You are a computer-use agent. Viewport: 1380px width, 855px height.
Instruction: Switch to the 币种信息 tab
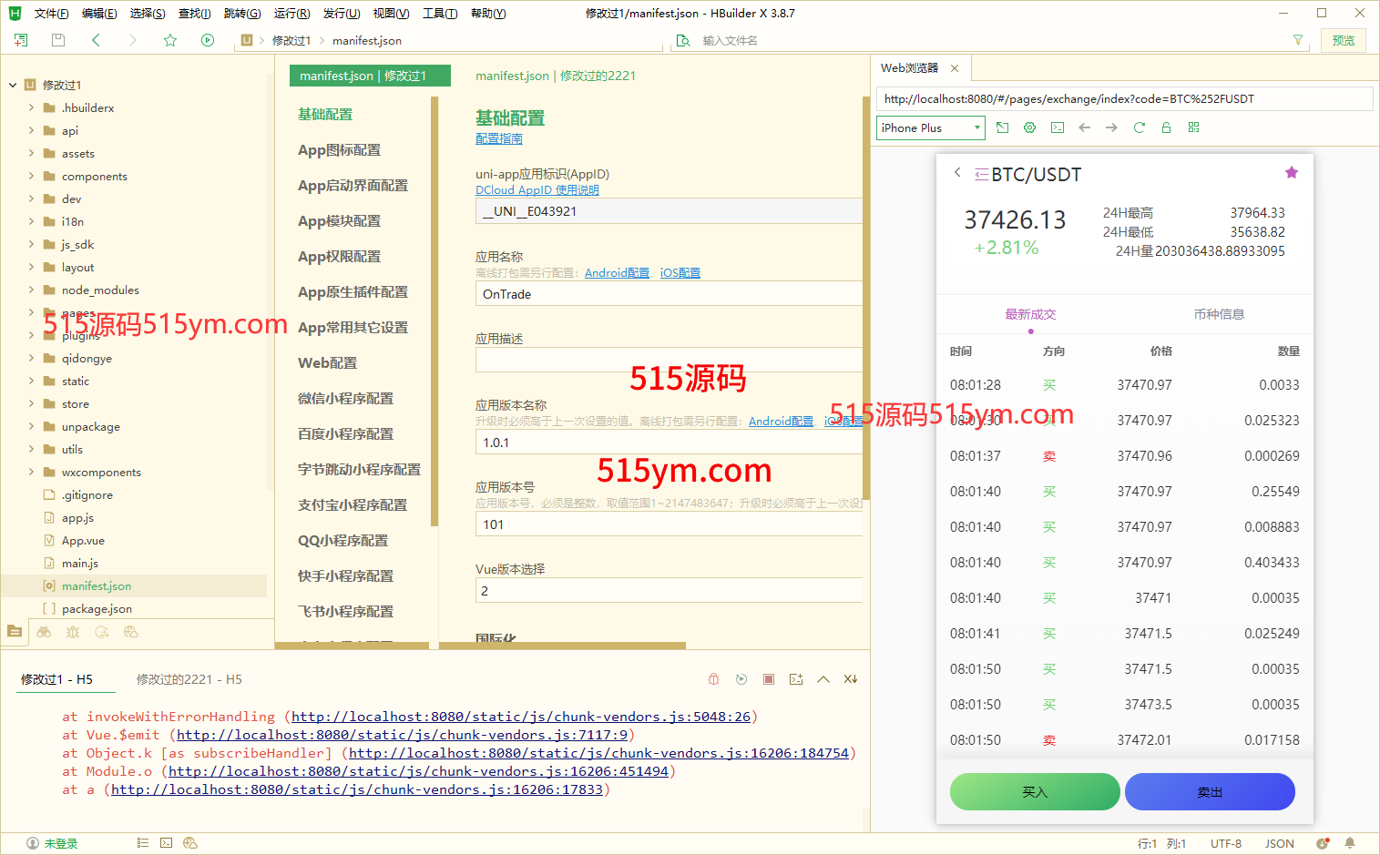(x=1219, y=314)
